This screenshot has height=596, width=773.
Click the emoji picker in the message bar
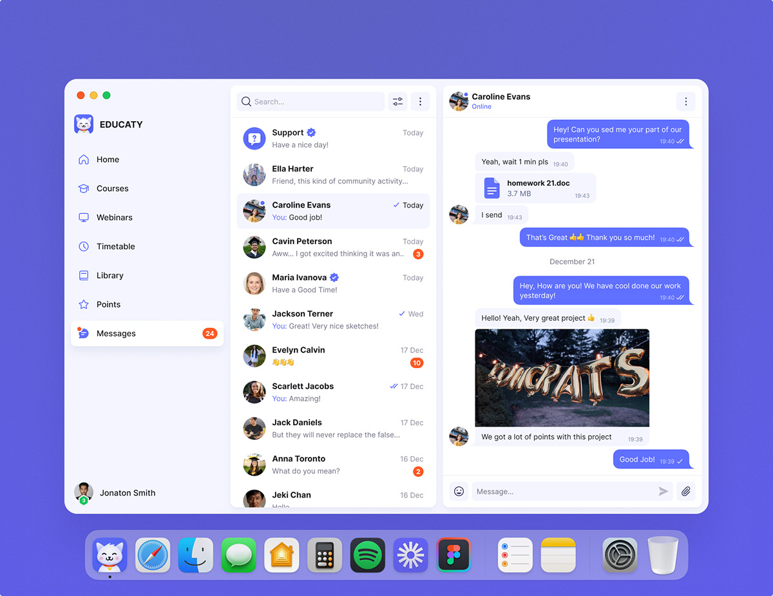point(459,491)
